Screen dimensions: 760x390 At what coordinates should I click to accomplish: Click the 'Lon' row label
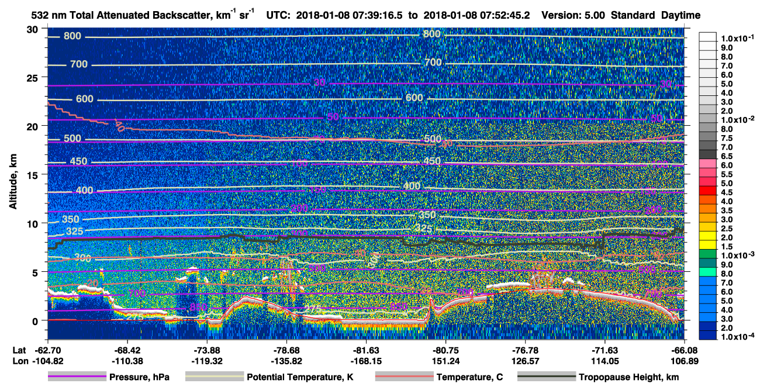click(x=20, y=361)
